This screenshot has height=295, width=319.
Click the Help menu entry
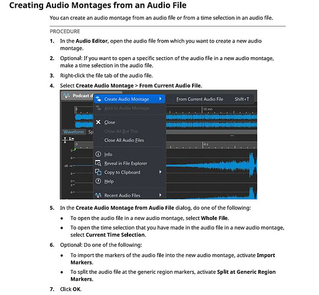pyautogui.click(x=129, y=181)
